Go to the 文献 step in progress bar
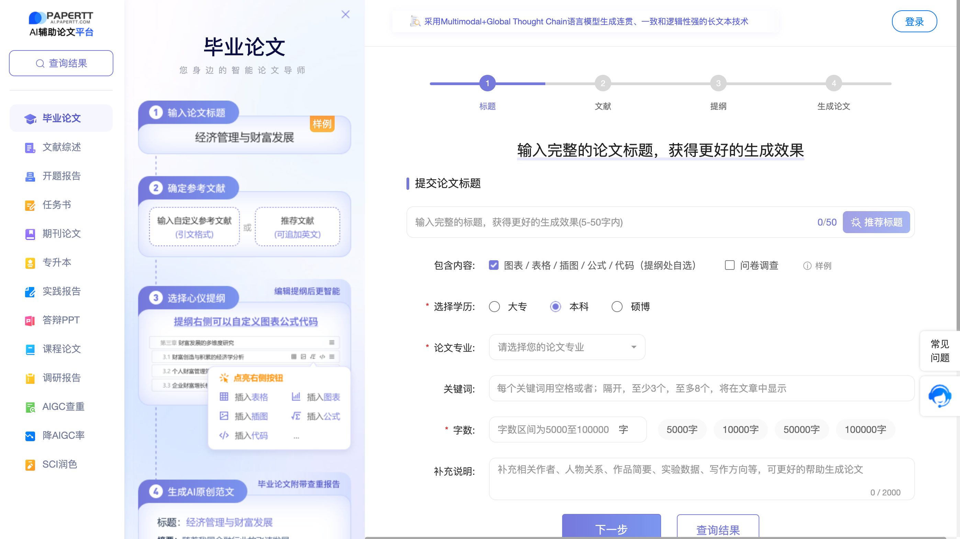960x539 pixels. [603, 83]
